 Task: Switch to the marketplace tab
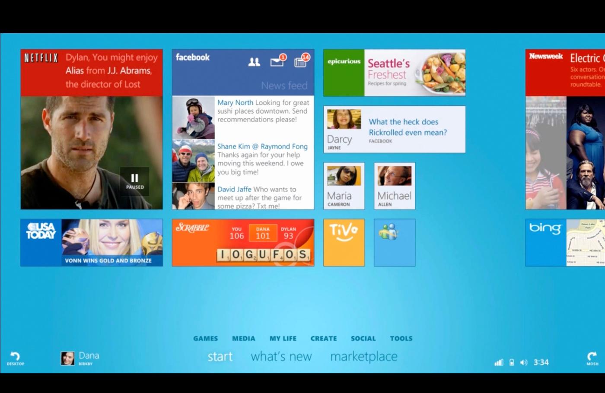coord(364,357)
